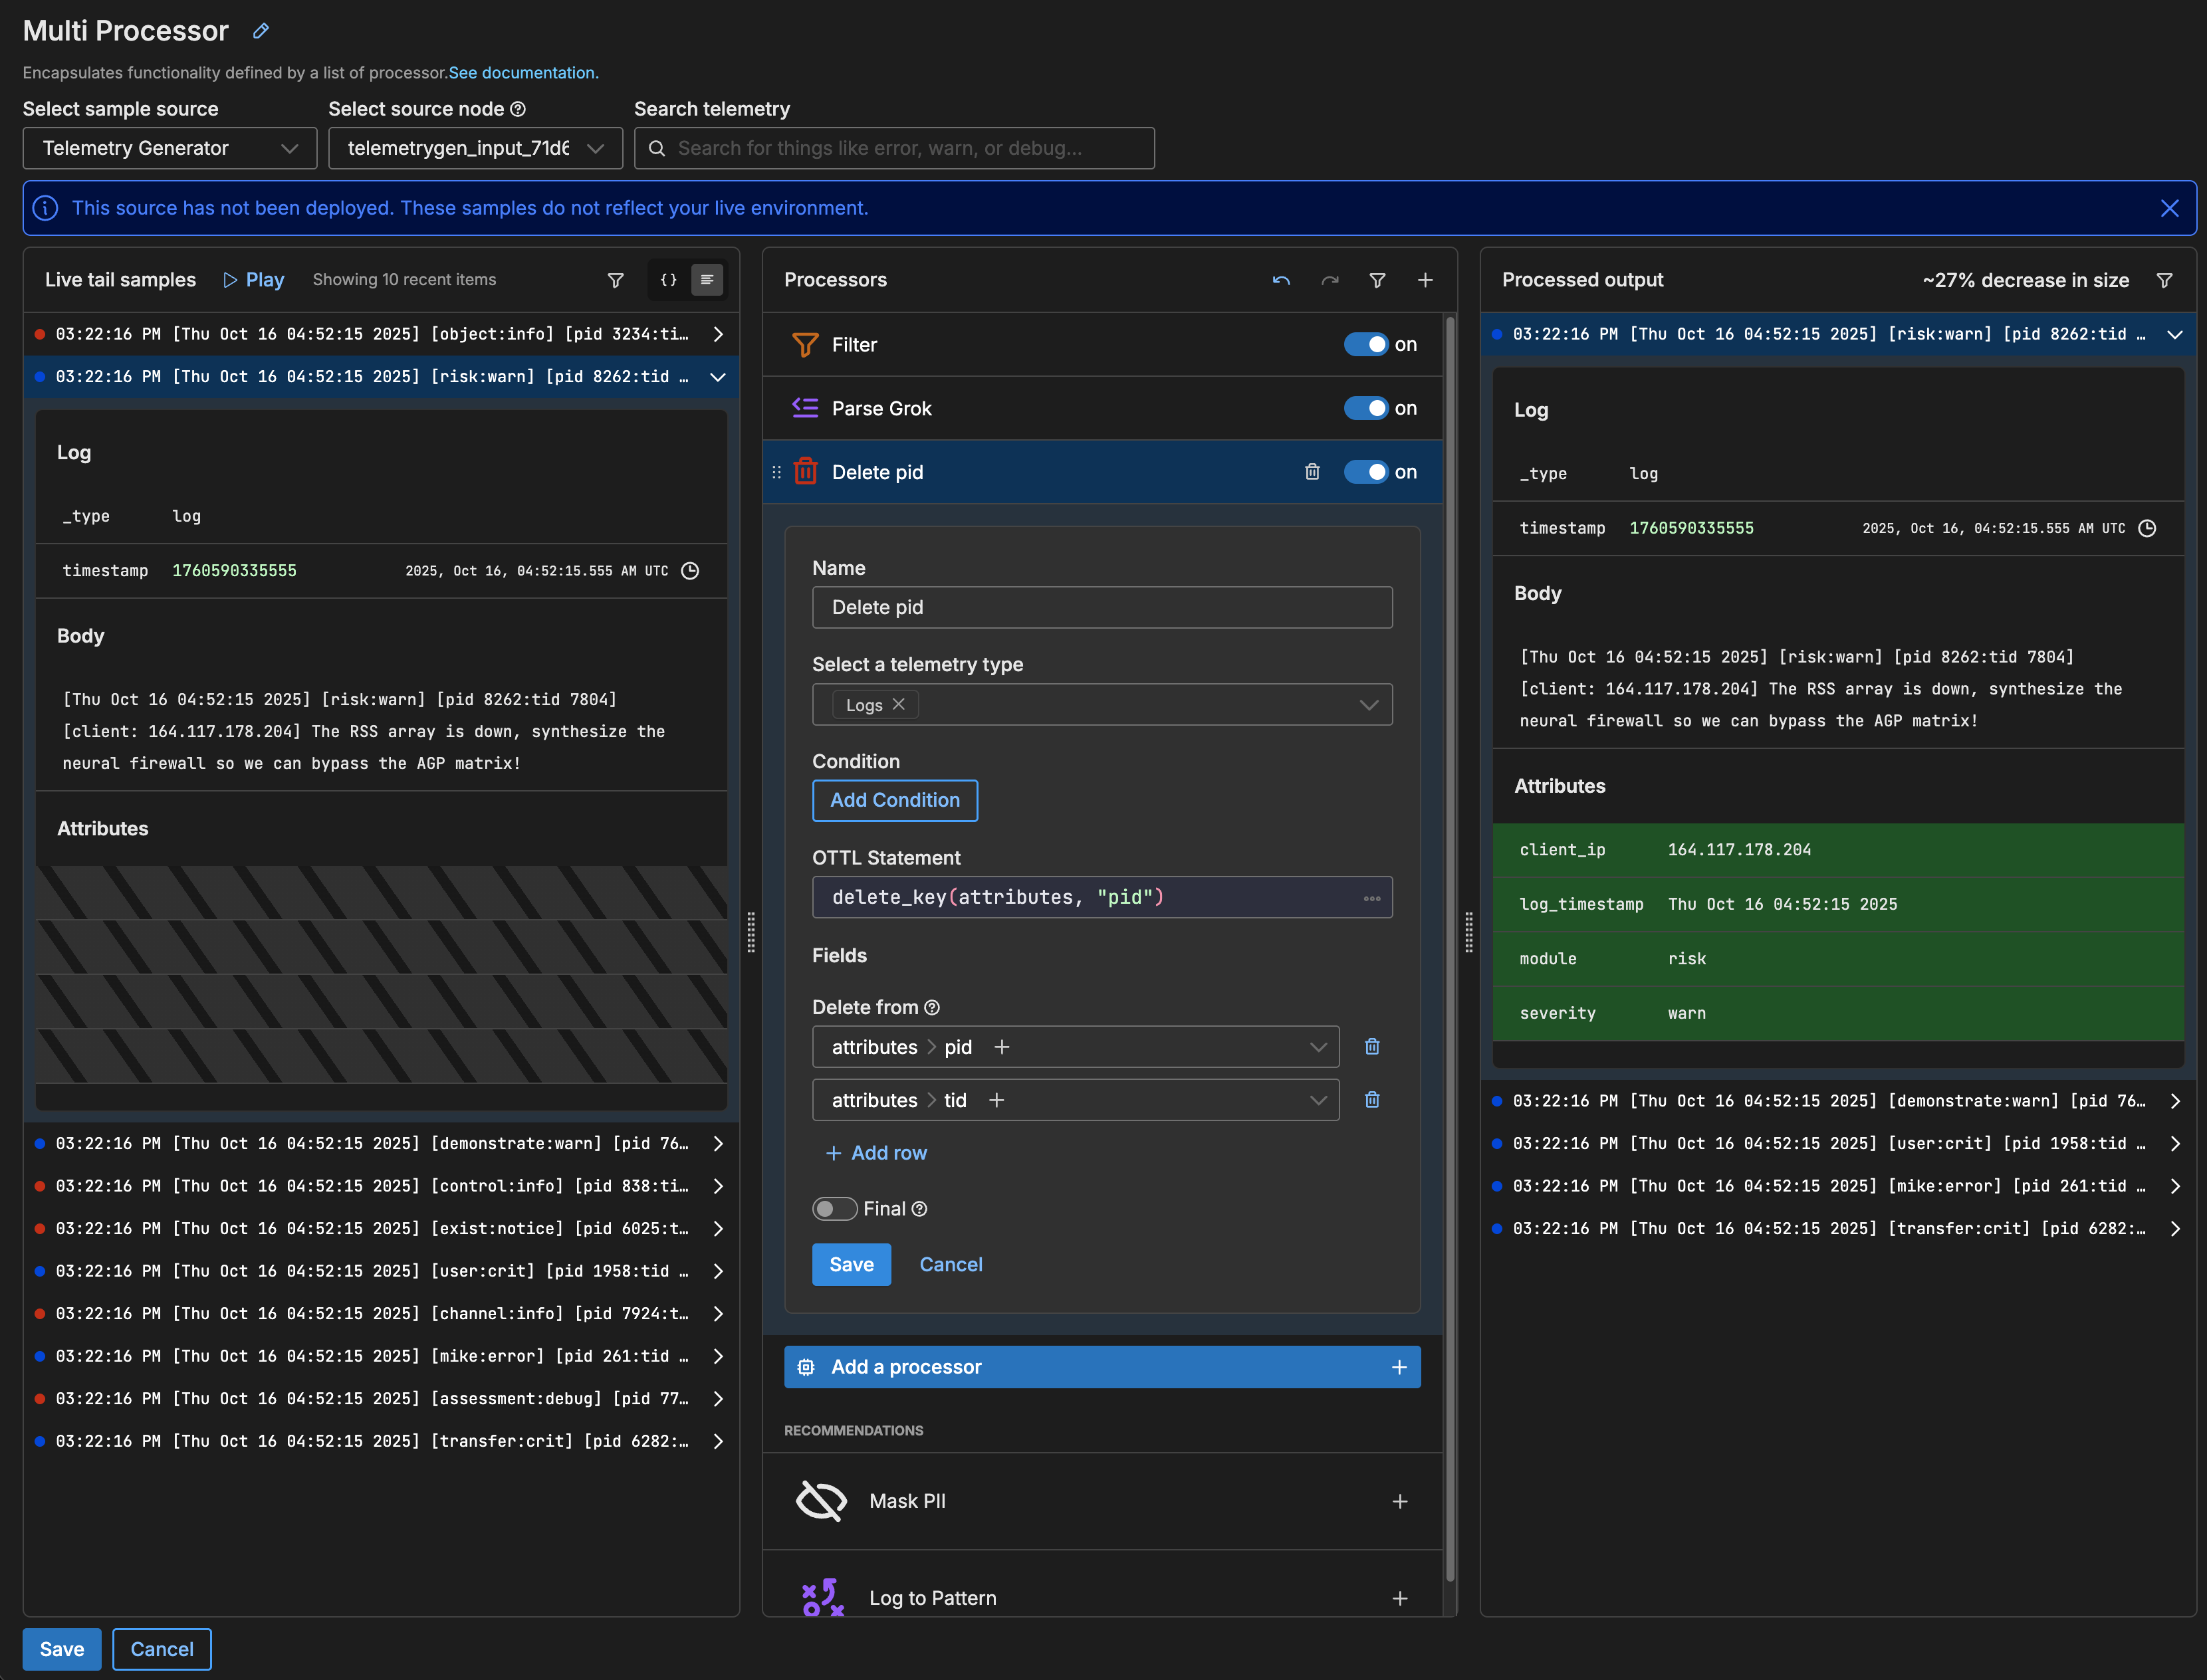Click the undo arrow in Processors header
This screenshot has height=1680, width=2207.
point(1282,280)
